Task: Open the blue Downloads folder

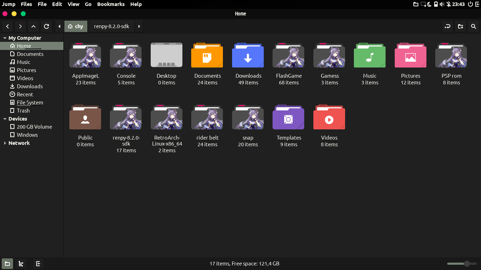Action: coord(248,55)
